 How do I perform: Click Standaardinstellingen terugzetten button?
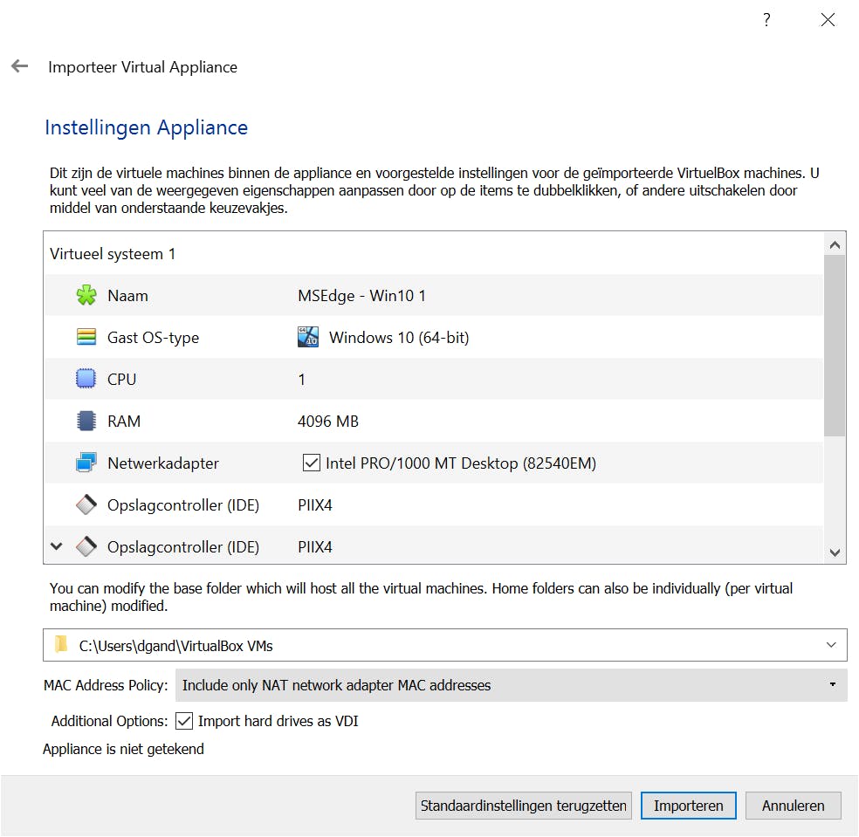523,806
